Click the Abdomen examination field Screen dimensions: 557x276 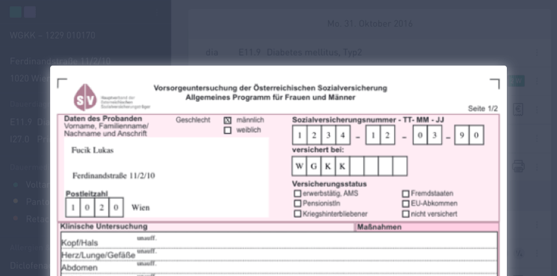click(x=279, y=266)
